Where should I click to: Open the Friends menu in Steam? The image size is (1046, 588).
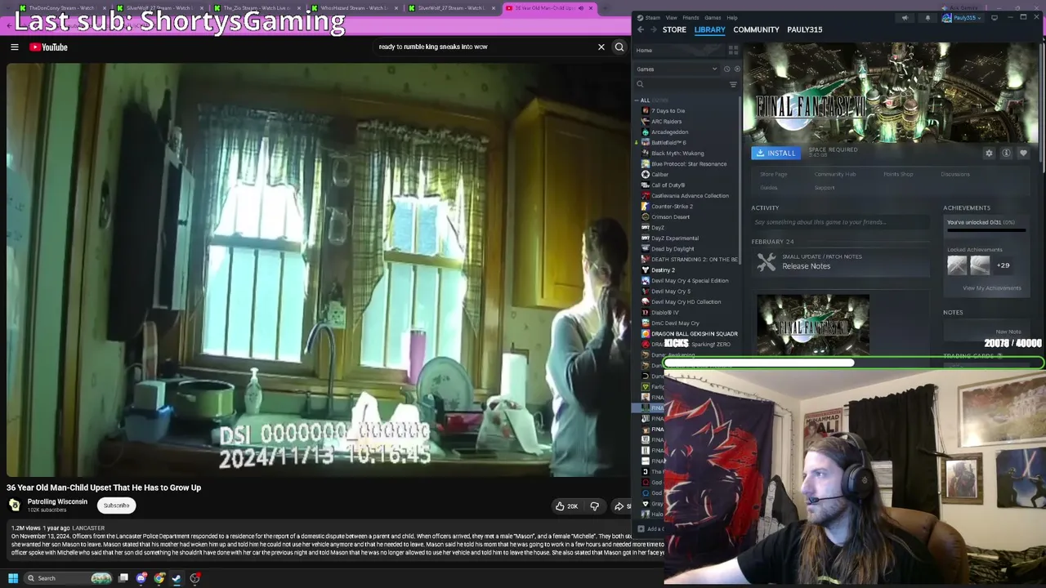[x=691, y=17]
